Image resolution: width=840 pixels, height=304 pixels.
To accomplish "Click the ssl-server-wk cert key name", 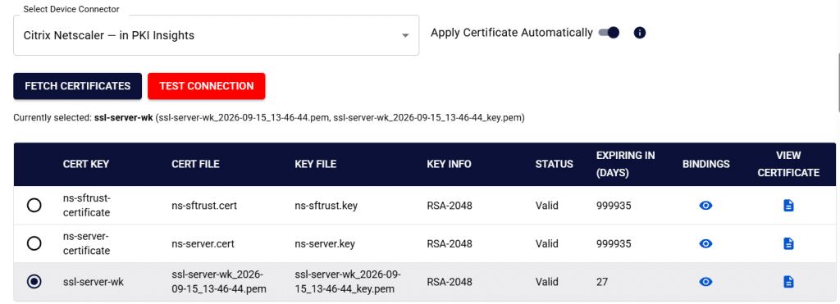I will click(94, 282).
